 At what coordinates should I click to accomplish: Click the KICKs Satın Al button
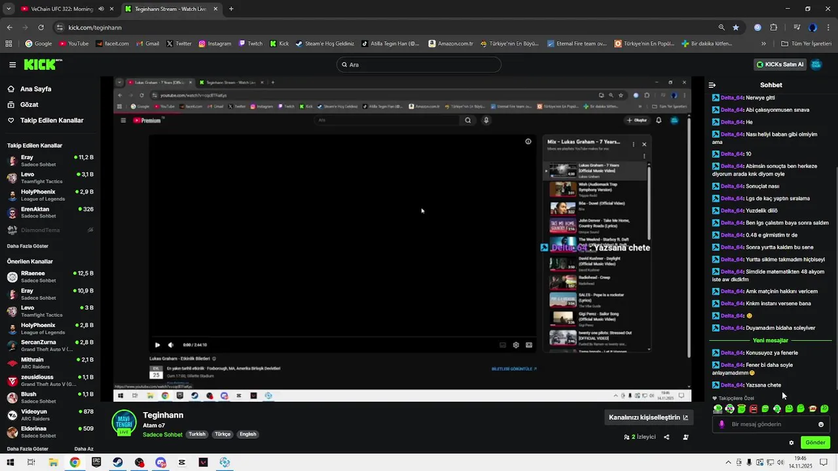click(x=780, y=65)
